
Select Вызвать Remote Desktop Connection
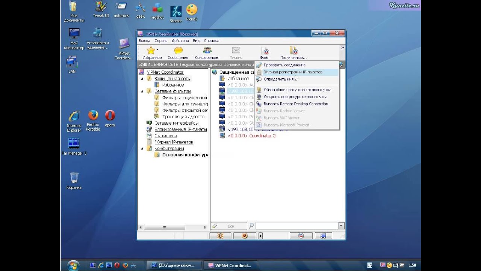coord(297,104)
